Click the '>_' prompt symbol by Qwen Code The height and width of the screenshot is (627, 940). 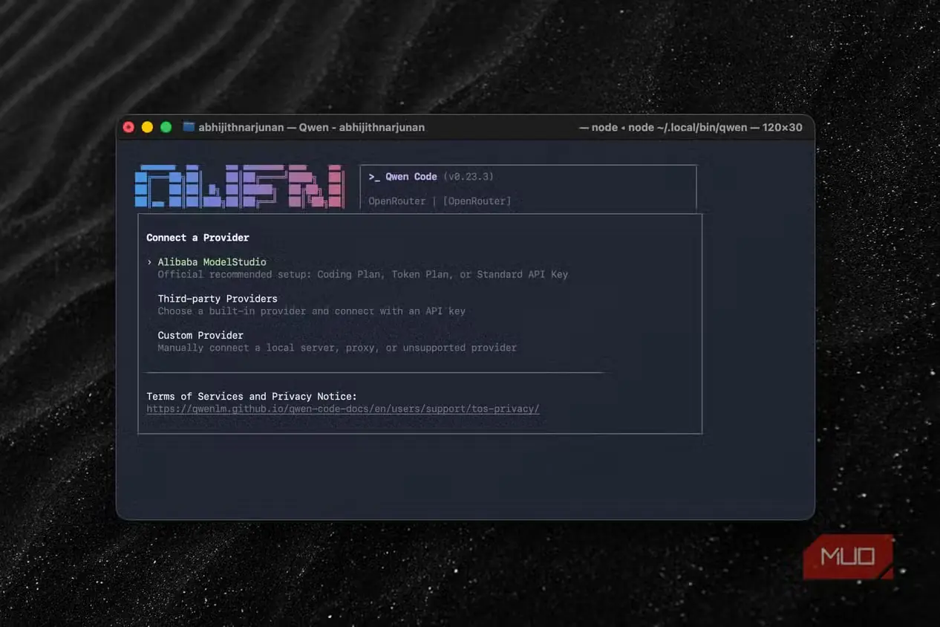pyautogui.click(x=374, y=177)
